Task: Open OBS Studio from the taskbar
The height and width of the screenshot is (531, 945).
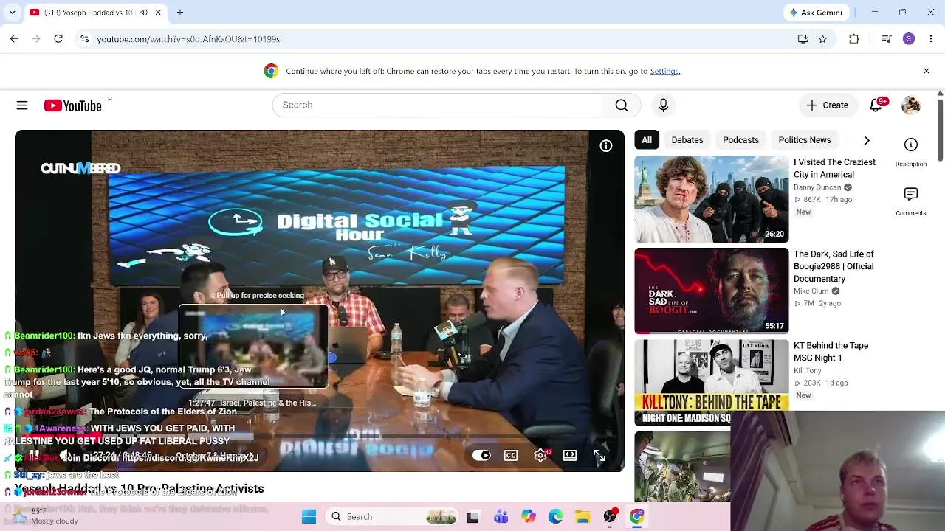Action: (610, 517)
